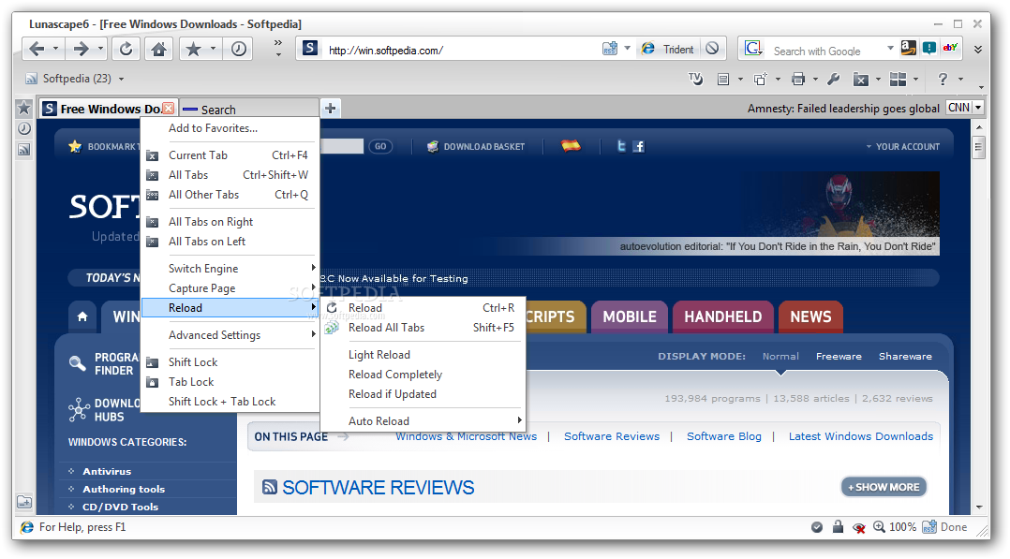Open the sidebar RSS feeds panel

(23, 150)
